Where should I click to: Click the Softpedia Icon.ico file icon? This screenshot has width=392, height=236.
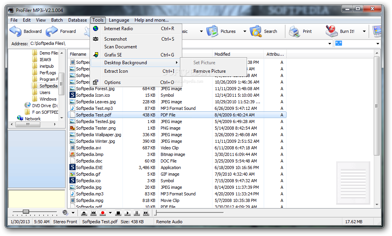73,95
